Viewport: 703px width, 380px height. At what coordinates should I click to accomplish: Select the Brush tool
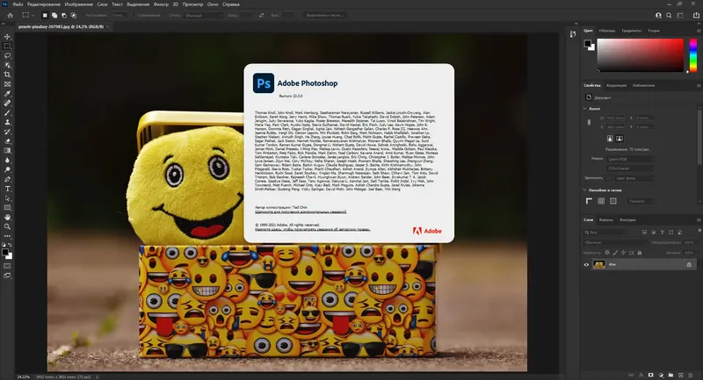tap(7, 113)
